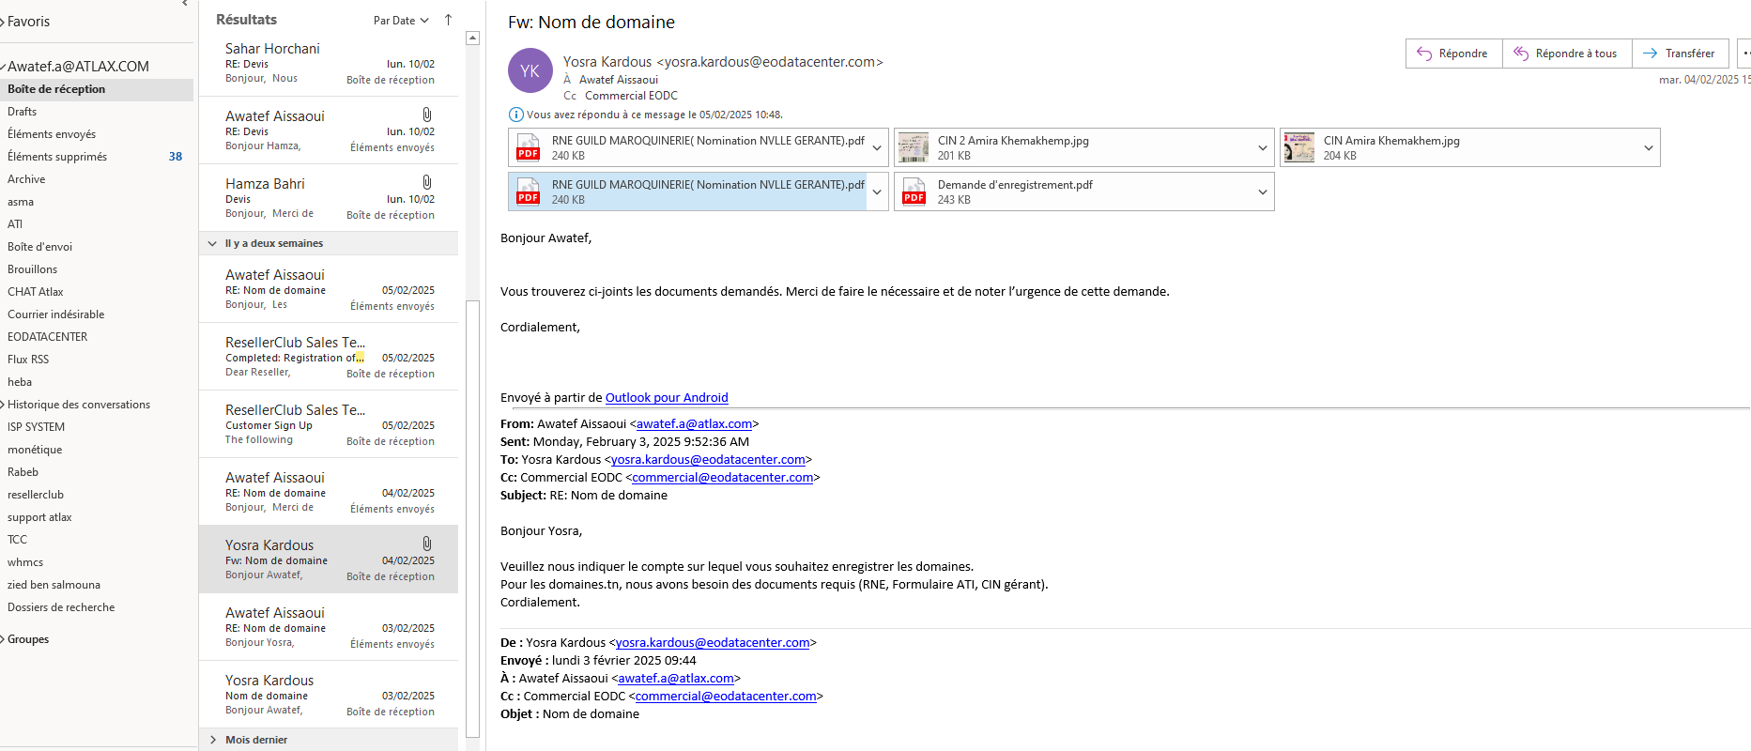Screen dimensions: 1751x751
Task: Click the YK sender avatar circle
Action: pyautogui.click(x=530, y=71)
